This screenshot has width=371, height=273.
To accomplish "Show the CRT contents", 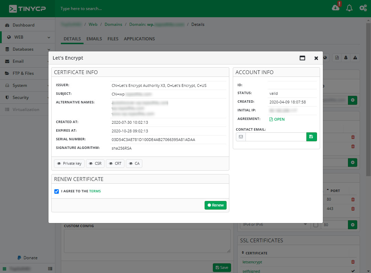I will 115,163.
